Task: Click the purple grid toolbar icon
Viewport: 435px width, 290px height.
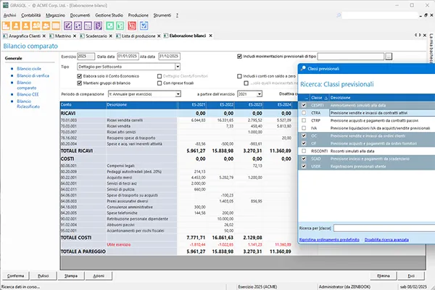Action: (78, 26)
